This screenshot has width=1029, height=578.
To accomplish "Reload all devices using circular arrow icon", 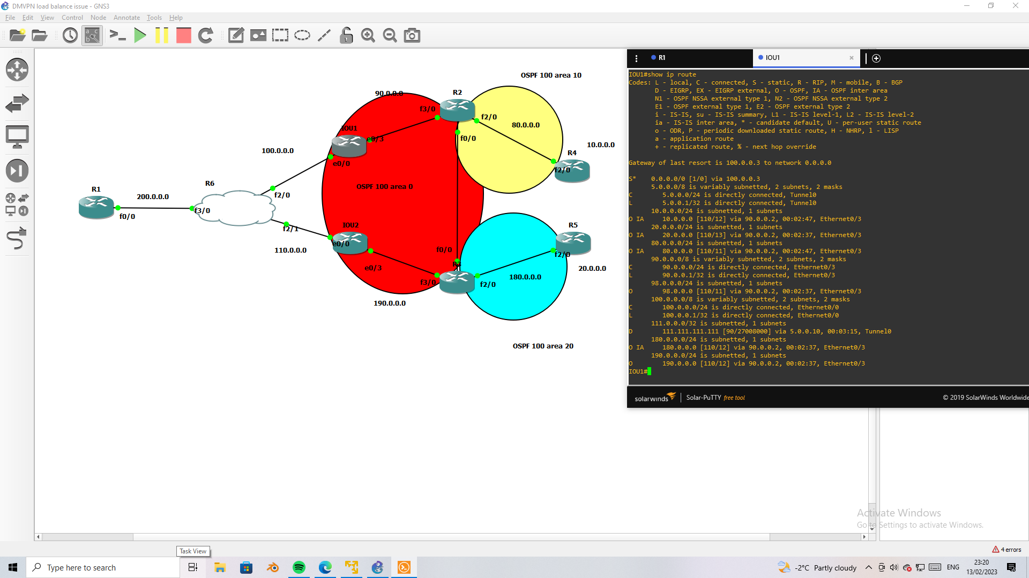I will [206, 35].
